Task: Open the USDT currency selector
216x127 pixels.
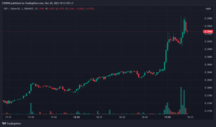Action: click(x=208, y=9)
